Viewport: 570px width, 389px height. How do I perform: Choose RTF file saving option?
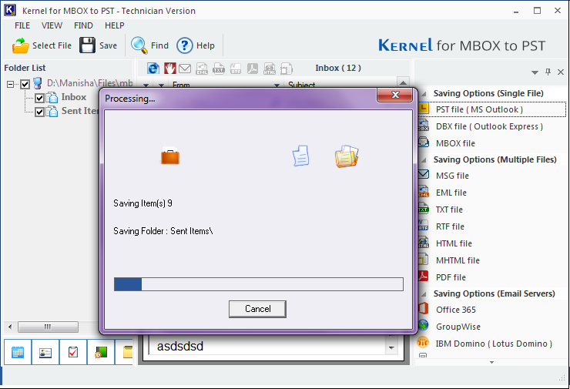pyautogui.click(x=450, y=226)
